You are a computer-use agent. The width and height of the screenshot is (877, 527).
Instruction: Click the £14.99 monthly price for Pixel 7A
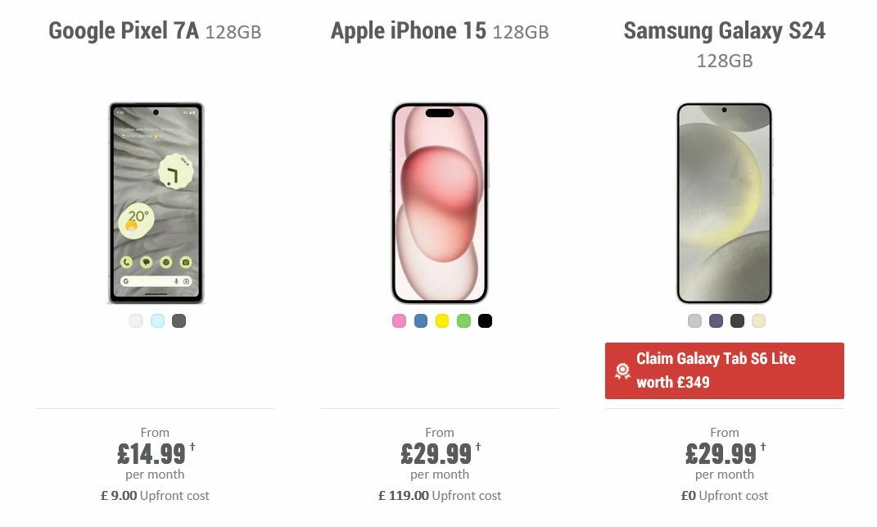coord(154,452)
